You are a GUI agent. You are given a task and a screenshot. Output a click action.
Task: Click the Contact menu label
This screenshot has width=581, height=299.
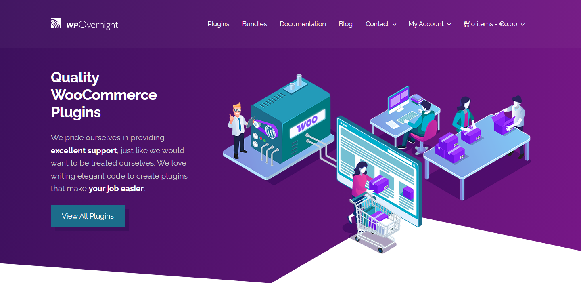(x=377, y=24)
